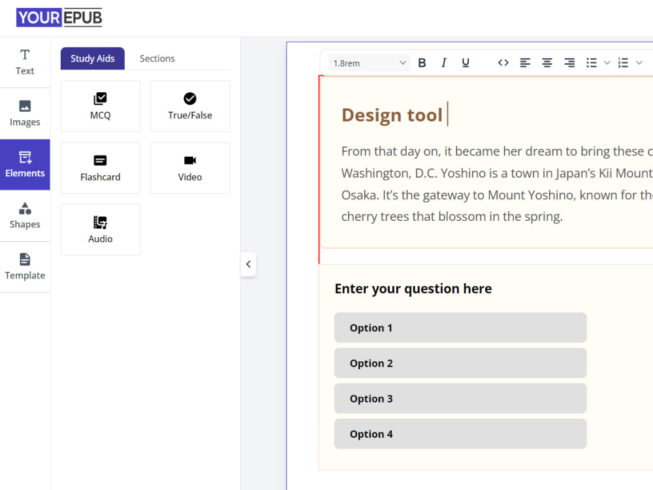
Task: Align text left
Action: pyautogui.click(x=525, y=63)
